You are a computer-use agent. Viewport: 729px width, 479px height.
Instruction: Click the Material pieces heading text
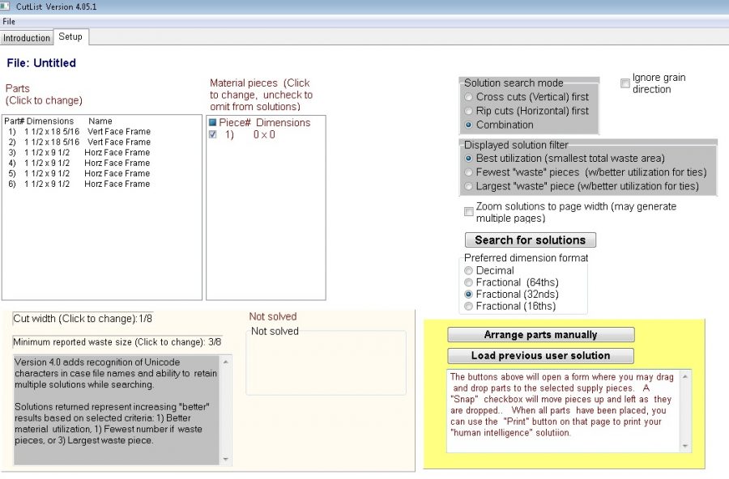(261, 95)
